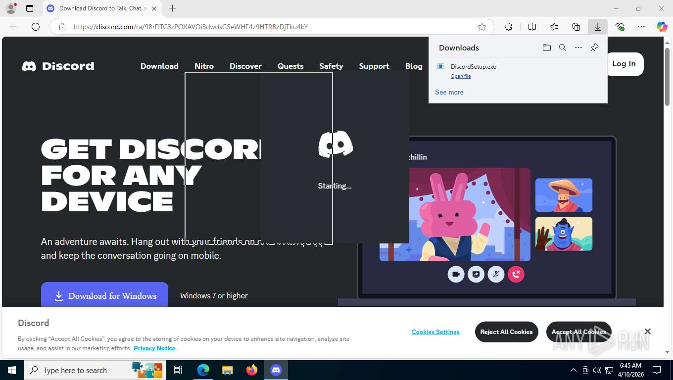This screenshot has width=673, height=380.
Task: Click the screen share button in illustration
Action: 476,274
